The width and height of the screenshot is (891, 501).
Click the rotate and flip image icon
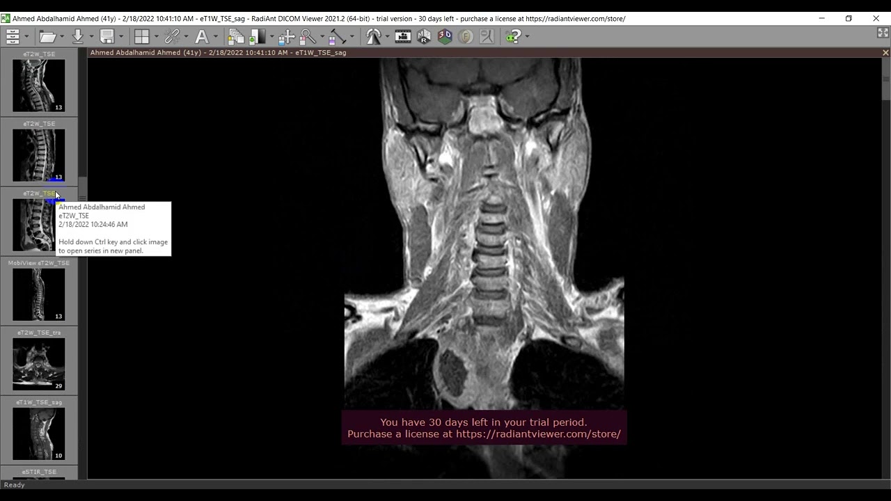tap(373, 36)
